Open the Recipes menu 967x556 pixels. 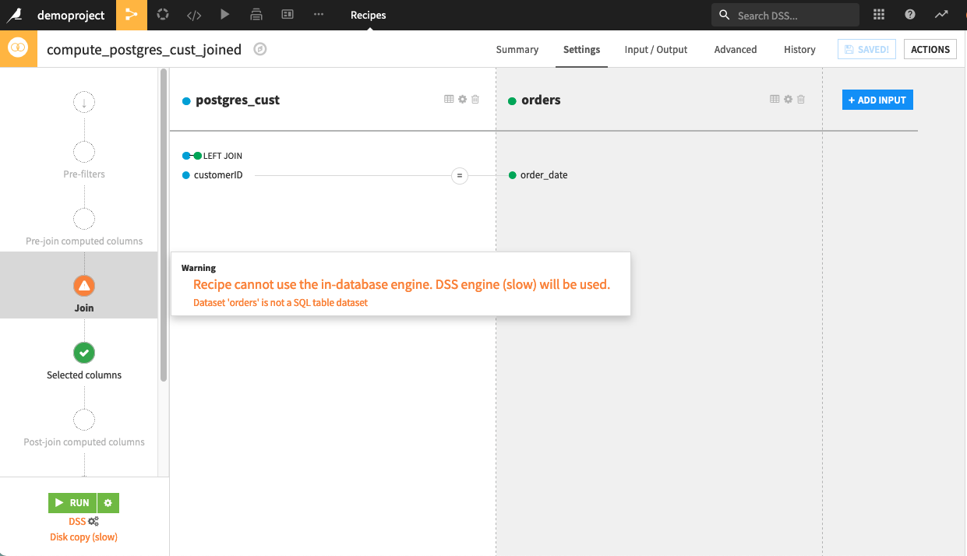coord(368,15)
